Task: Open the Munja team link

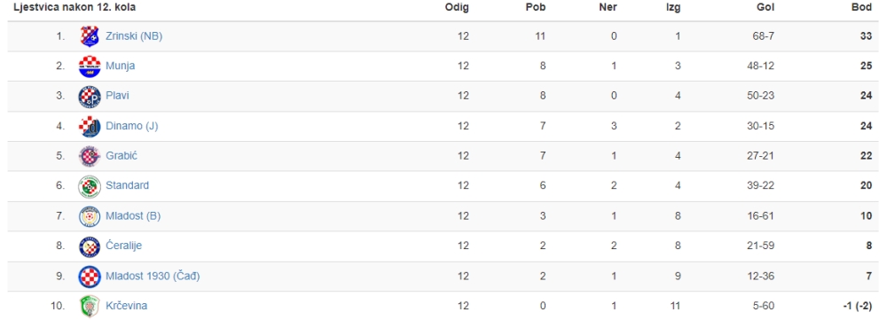Action: point(120,66)
